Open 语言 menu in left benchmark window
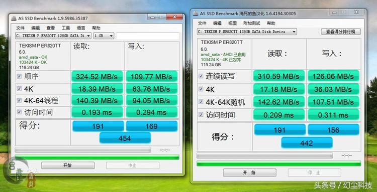 point(81,28)
